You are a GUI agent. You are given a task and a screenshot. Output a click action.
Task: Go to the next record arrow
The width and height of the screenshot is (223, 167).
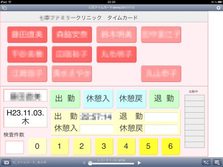pyautogui.click(x=139, y=163)
